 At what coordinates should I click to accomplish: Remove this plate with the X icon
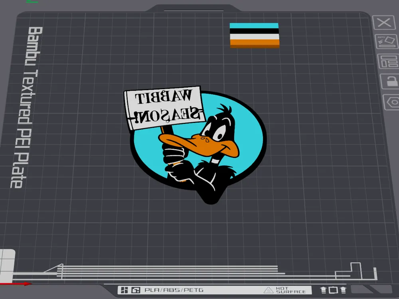click(x=385, y=22)
